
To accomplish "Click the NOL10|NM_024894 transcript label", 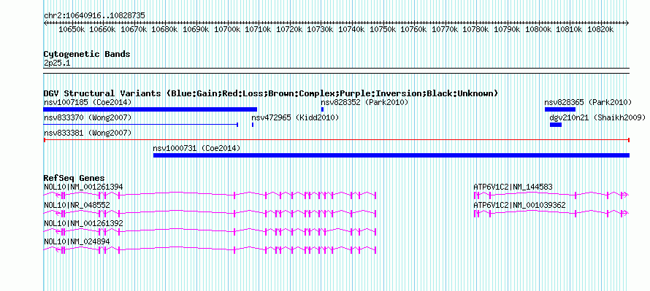I will click(x=77, y=241).
